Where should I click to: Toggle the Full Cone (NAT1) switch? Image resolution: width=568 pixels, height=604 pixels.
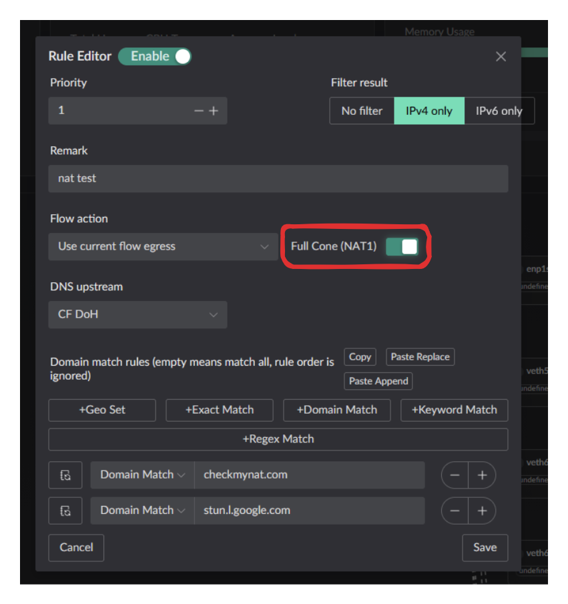402,246
